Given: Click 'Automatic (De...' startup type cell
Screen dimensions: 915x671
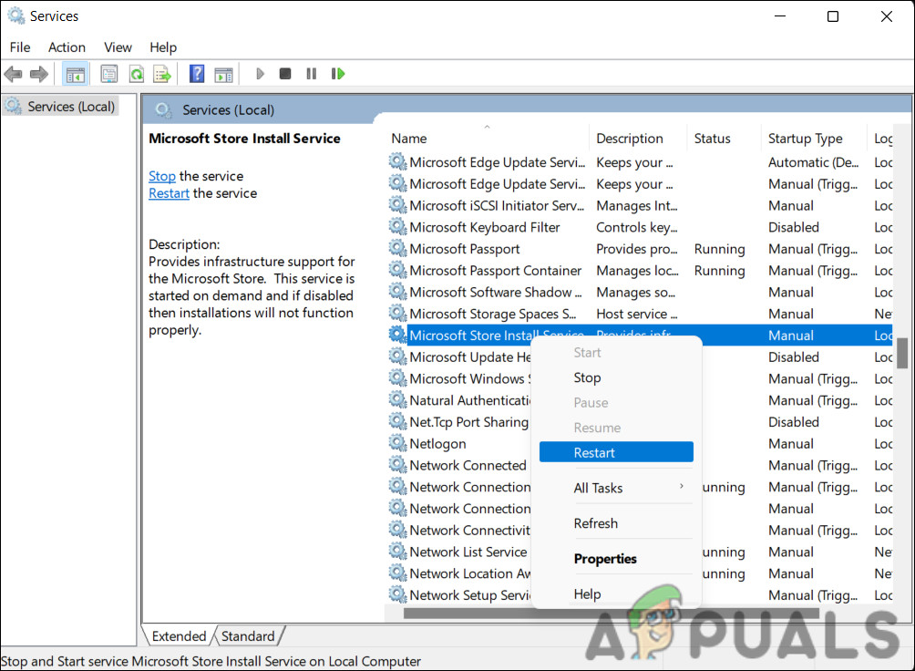Looking at the screenshot, I should (x=813, y=162).
